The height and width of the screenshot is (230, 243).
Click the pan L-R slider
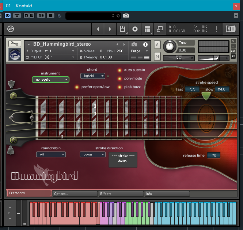pyautogui.click(x=179, y=58)
